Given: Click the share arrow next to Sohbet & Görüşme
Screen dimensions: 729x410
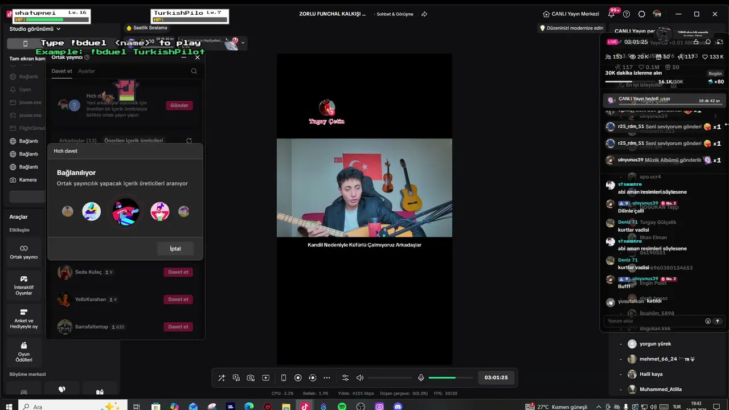Looking at the screenshot, I should click(424, 14).
